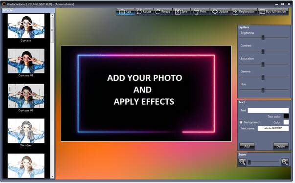Viewport: 295px width, 183px height.
Task: Click the PhotoCartoon app icon in title bar
Action: pyautogui.click(x=4, y=4)
